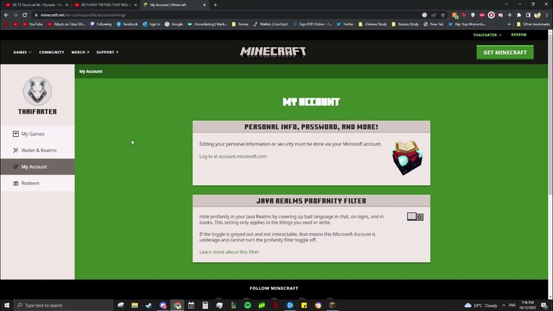The height and width of the screenshot is (311, 553).
Task: Open the Korean Study bookmarks folder
Action: [x=405, y=24]
